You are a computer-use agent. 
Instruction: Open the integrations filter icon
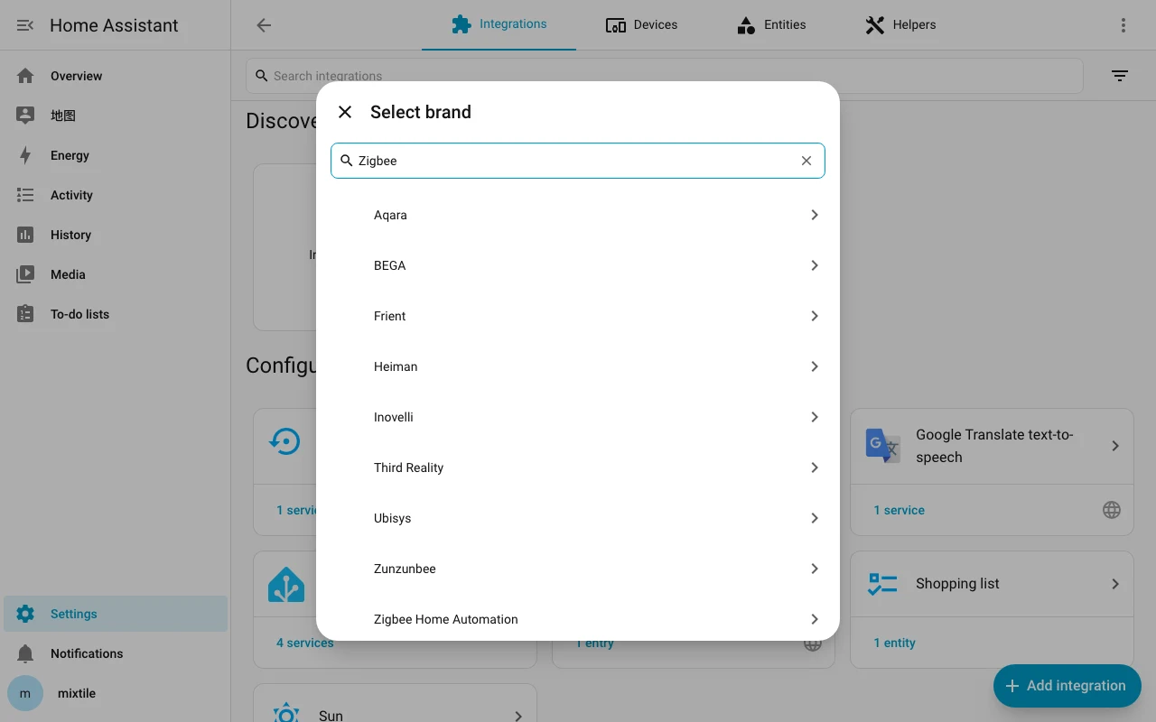(1120, 76)
